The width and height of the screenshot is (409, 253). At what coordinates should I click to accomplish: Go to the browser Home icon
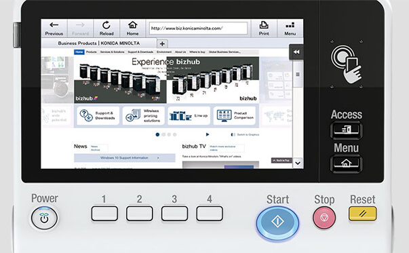132,28
